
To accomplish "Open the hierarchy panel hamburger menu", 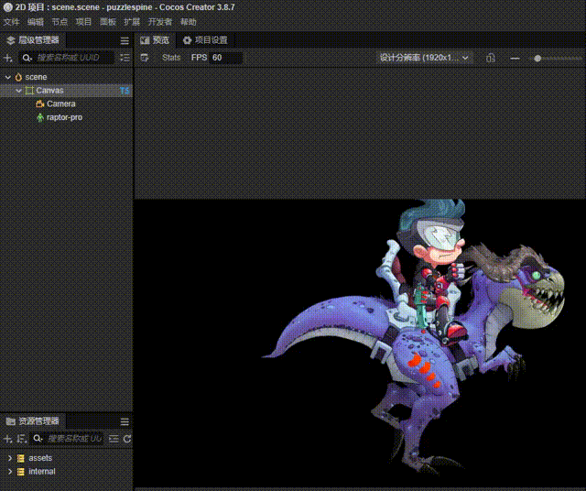I will coord(125,40).
